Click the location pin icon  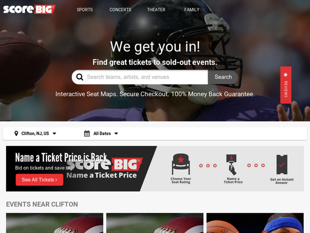(16, 134)
